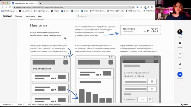Click the Behance search field
Viewport: 191px width, 107px height.
pyautogui.click(x=99, y=16)
